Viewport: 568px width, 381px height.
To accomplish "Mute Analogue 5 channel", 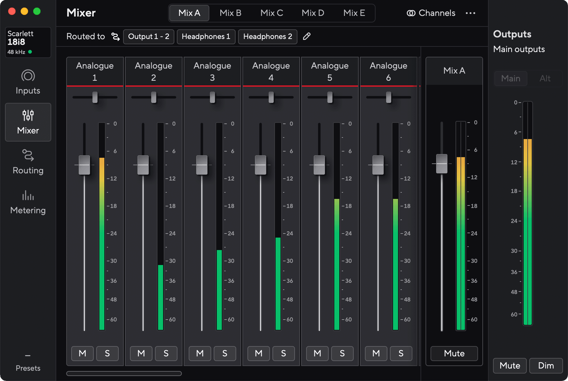I will click(317, 354).
